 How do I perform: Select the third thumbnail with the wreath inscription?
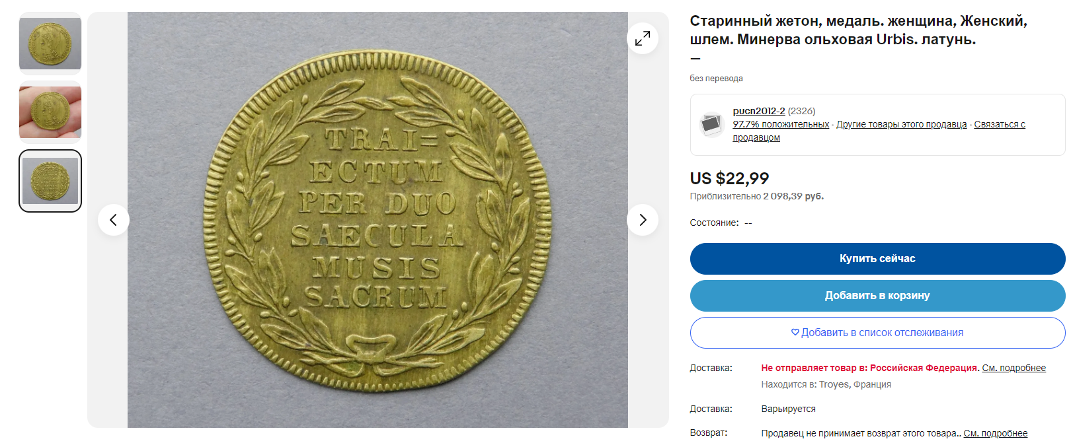tap(50, 181)
